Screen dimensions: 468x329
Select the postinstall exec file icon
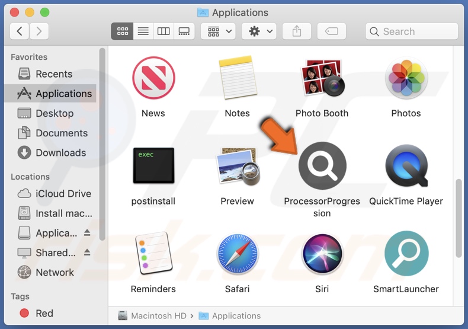[x=153, y=165]
